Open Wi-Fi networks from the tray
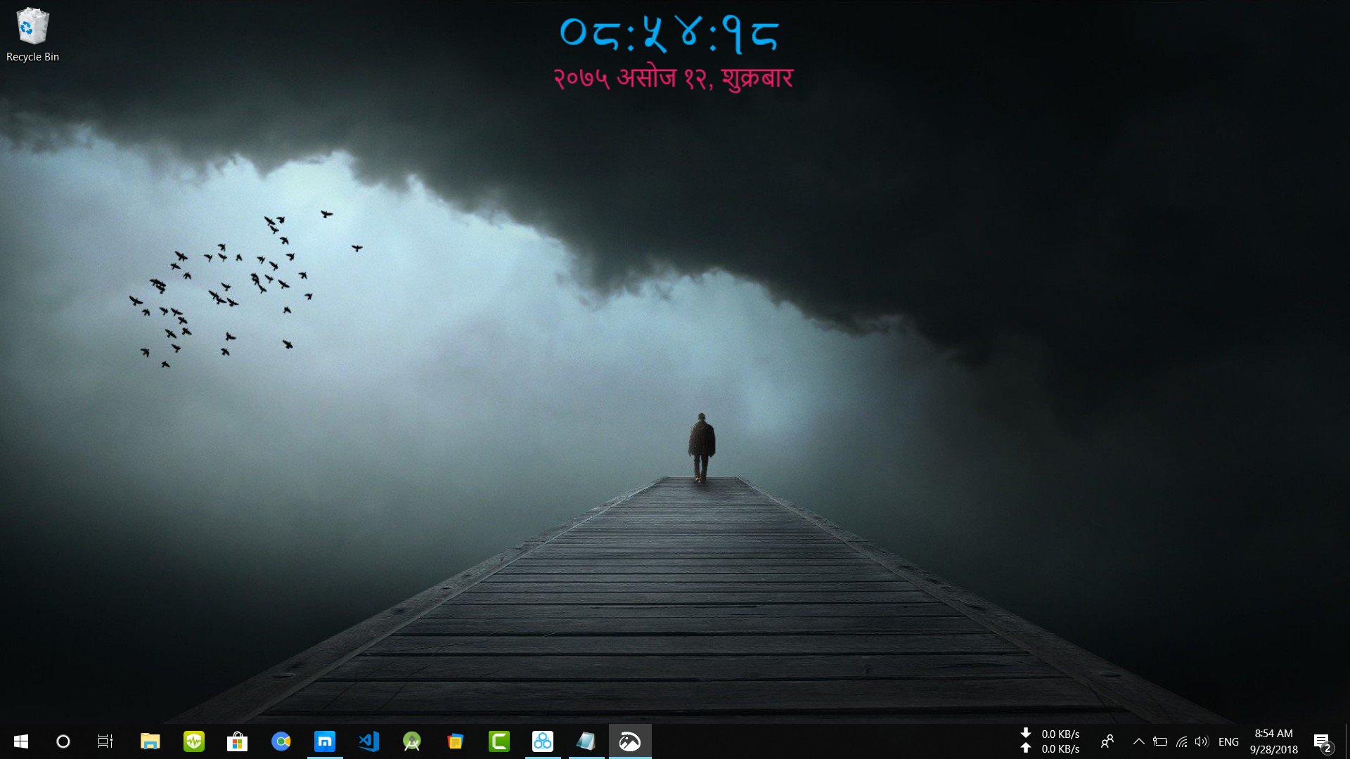Image resolution: width=1350 pixels, height=759 pixels. pos(1180,741)
